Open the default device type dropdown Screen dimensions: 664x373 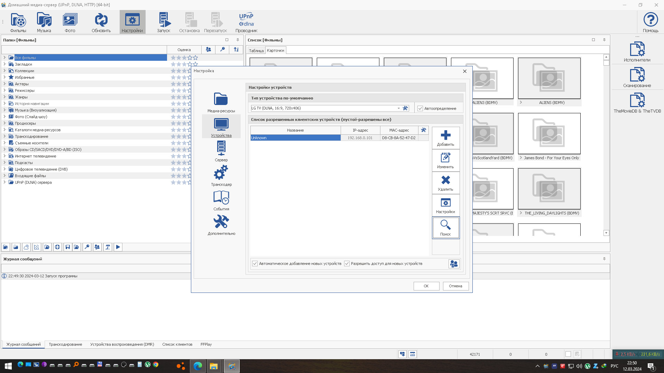coord(398,108)
